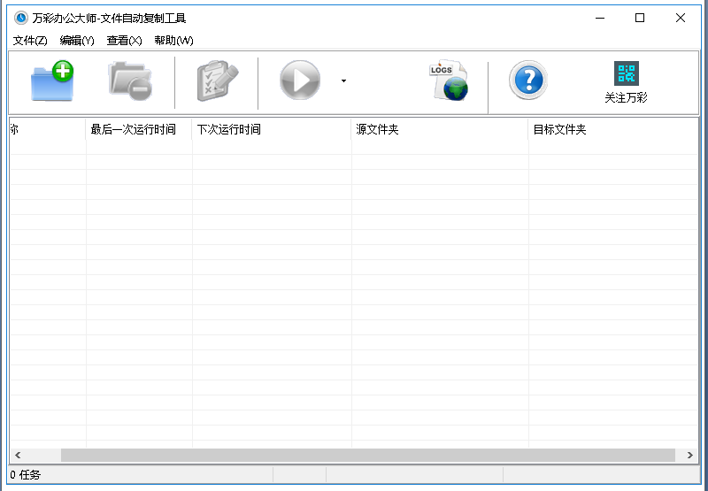The height and width of the screenshot is (491, 708).
Task: Click the remove task folder icon
Action: coord(130,81)
